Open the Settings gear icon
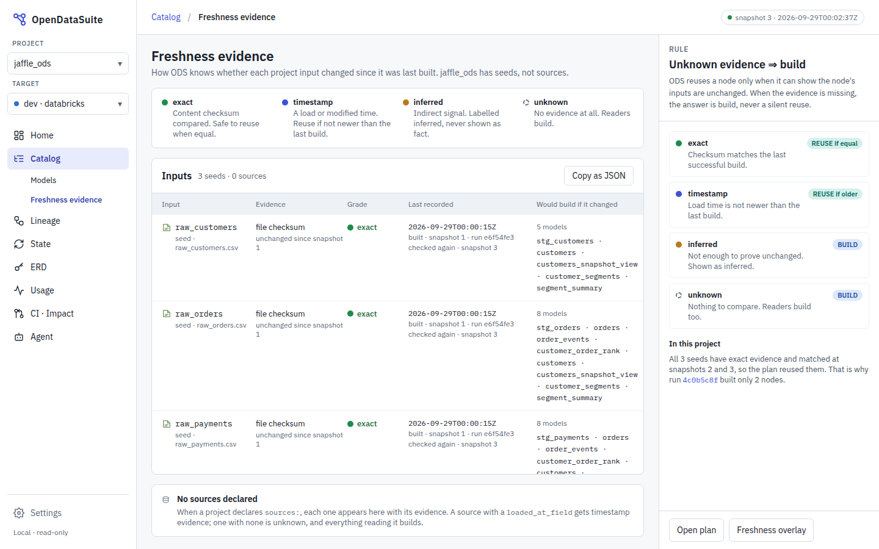 pyautogui.click(x=19, y=513)
